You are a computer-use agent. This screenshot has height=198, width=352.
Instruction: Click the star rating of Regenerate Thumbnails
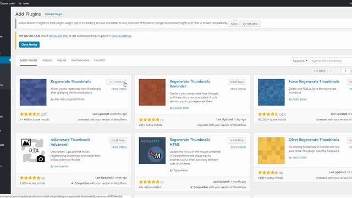pyautogui.click(x=30, y=114)
